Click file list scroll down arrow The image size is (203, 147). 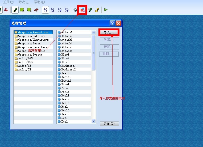coord(93,121)
